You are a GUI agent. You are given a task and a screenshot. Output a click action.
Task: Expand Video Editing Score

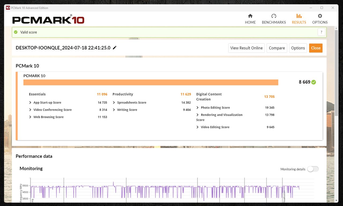[x=198, y=127]
